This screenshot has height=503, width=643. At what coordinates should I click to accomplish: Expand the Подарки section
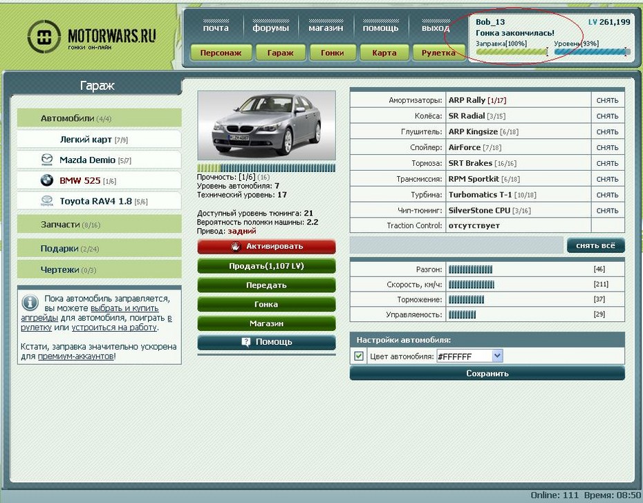click(100, 249)
